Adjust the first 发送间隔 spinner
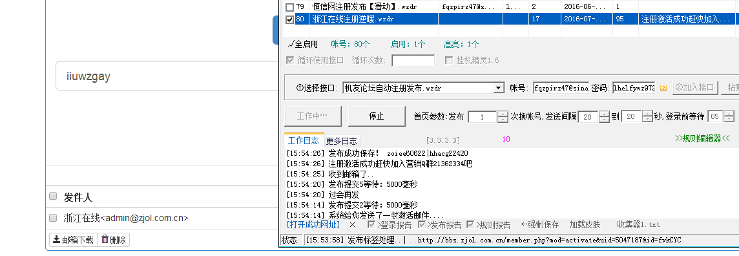The image size is (739, 256). 604,116
